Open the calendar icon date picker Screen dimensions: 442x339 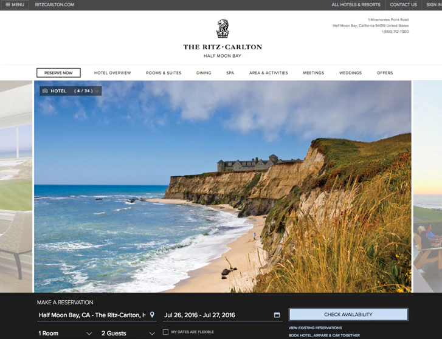pos(277,315)
